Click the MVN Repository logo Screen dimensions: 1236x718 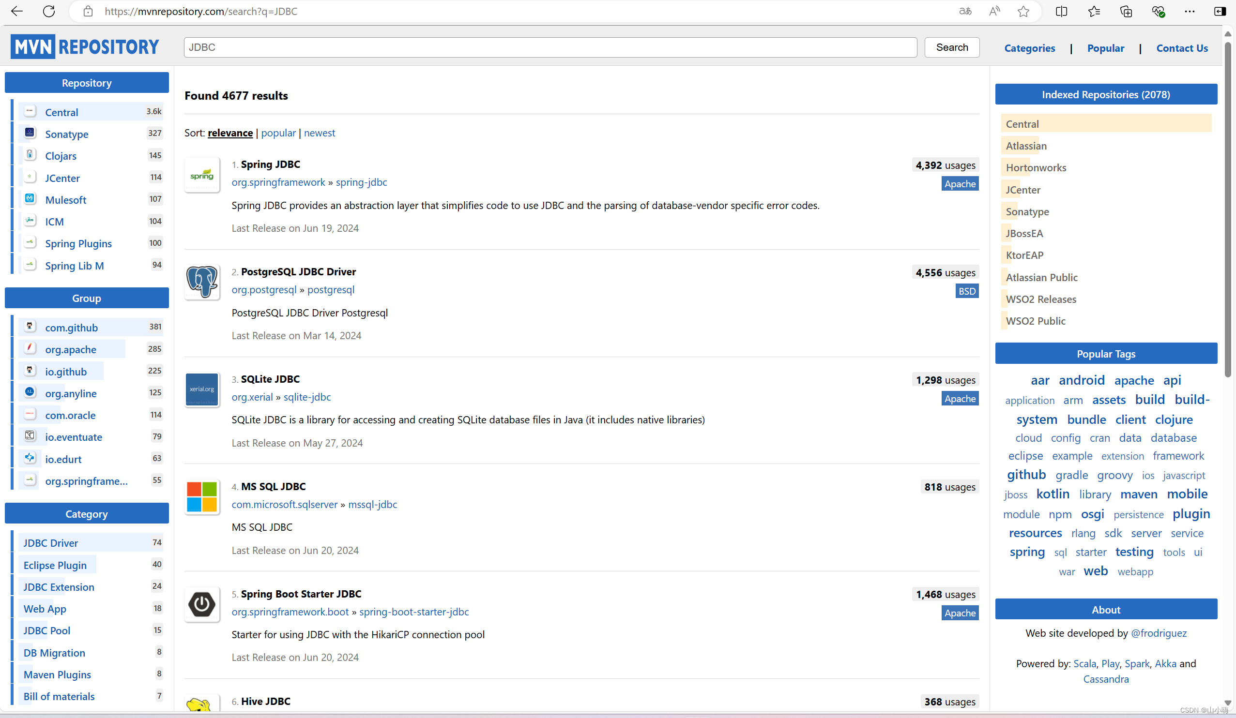pos(85,47)
